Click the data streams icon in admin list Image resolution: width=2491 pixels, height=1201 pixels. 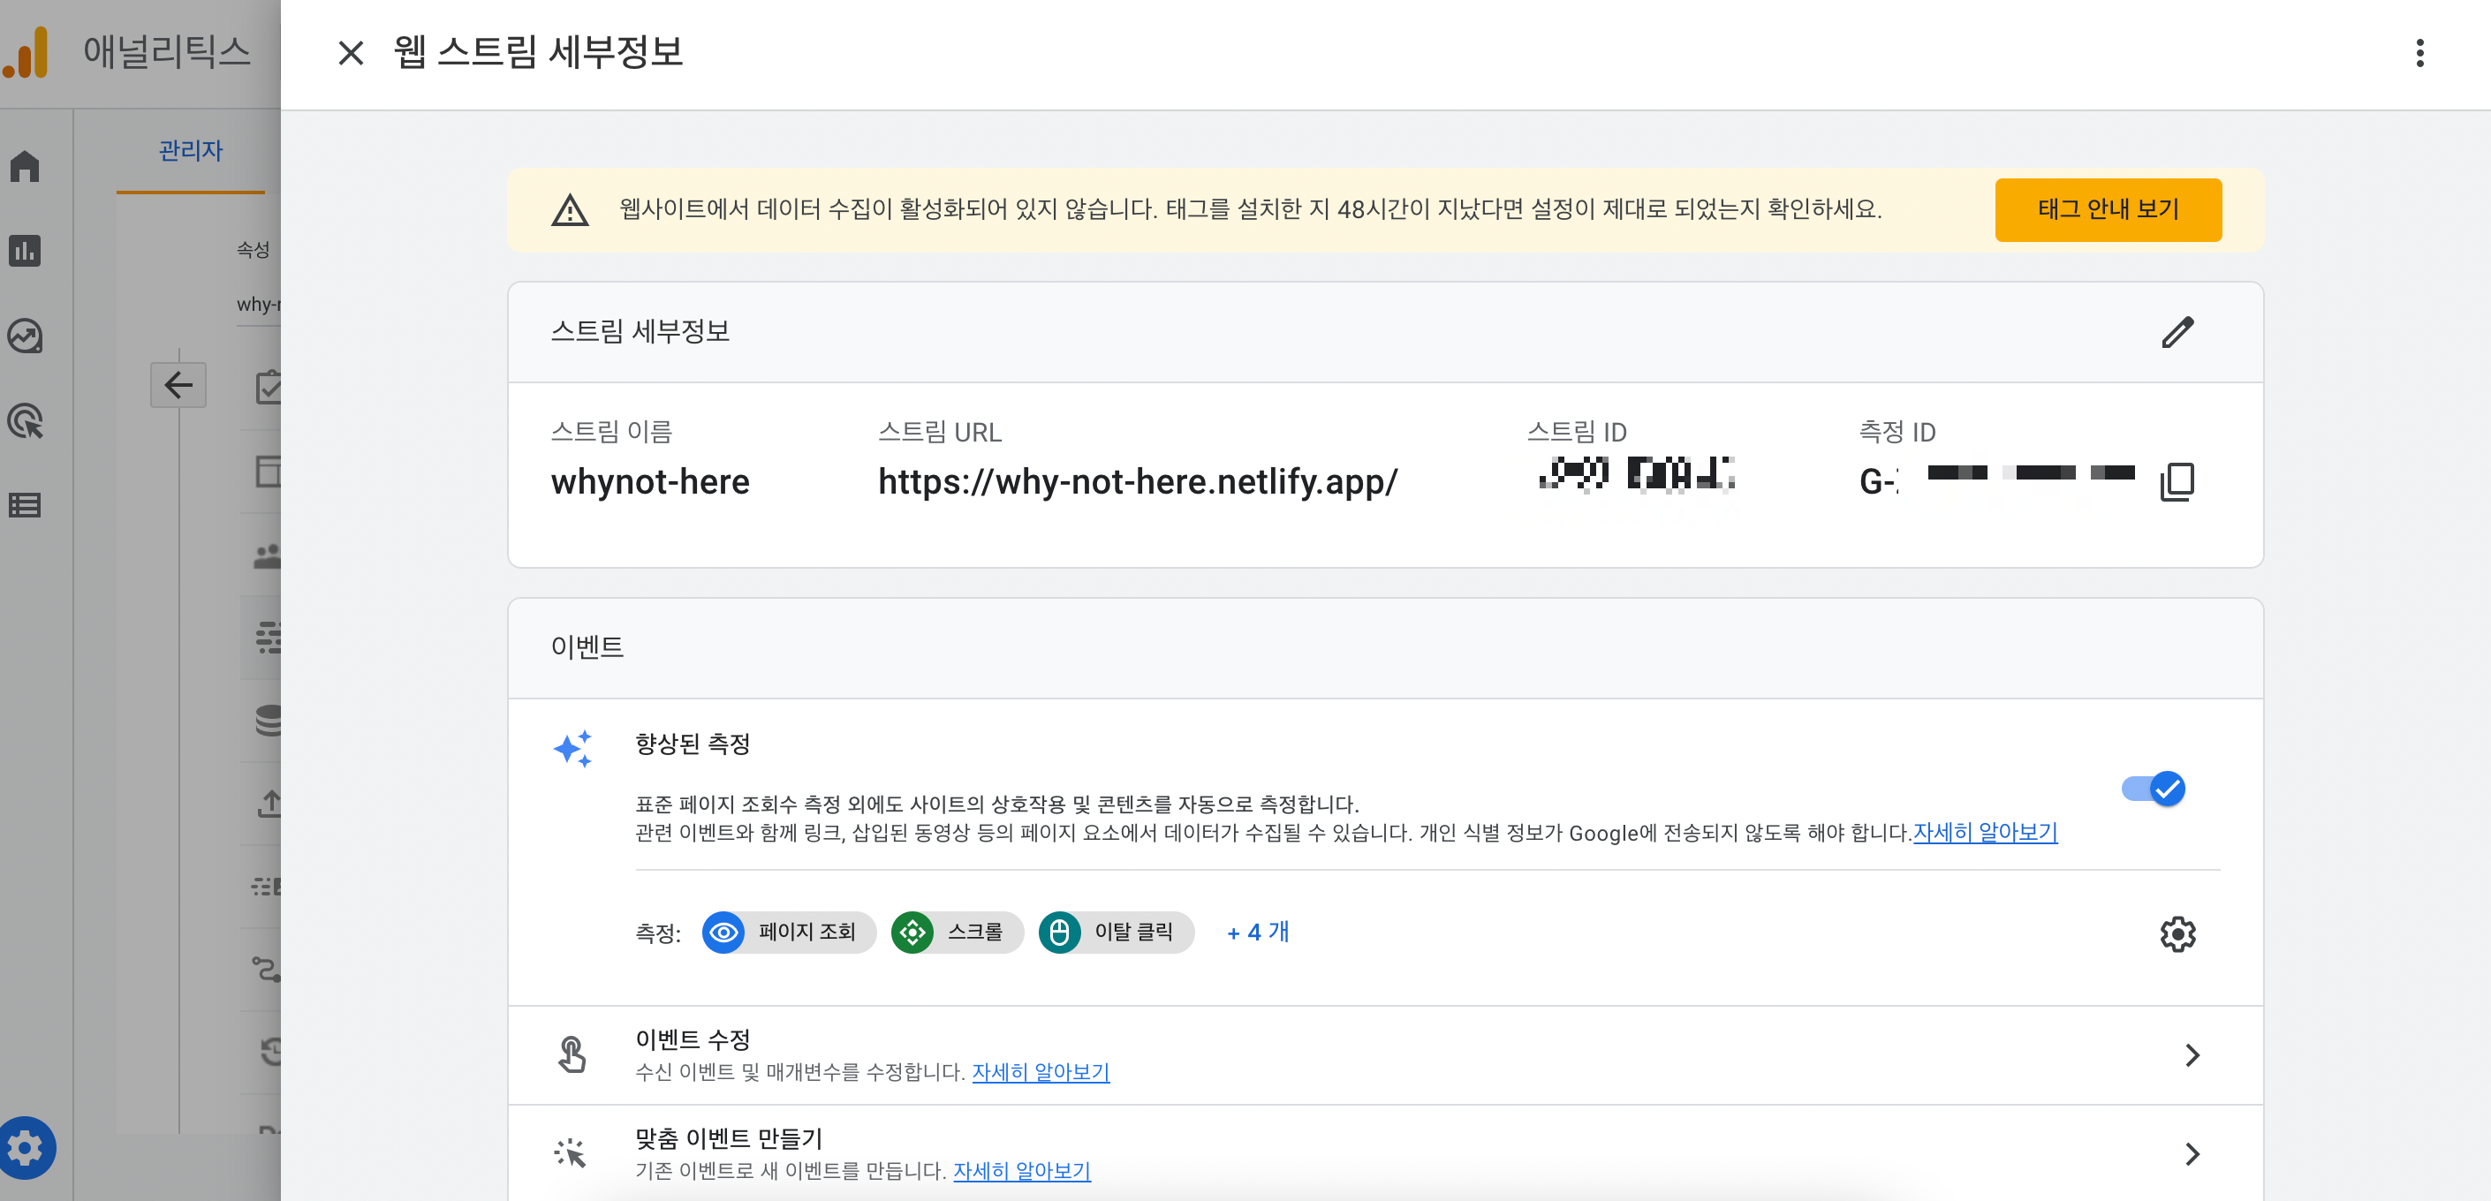click(x=268, y=638)
